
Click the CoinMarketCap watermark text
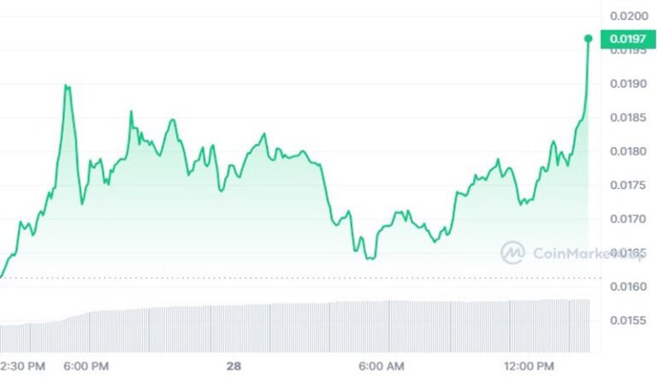tap(589, 253)
